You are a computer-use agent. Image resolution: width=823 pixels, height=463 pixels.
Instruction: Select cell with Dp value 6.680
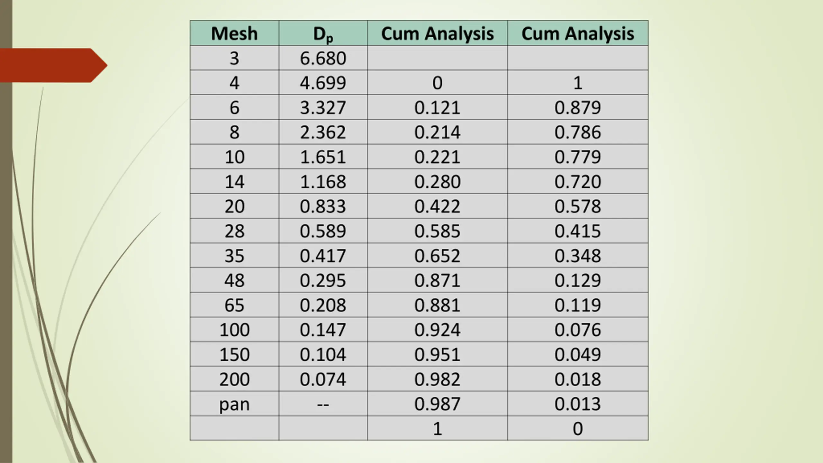point(323,58)
